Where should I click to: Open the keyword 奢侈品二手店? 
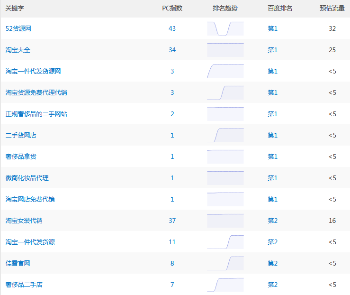click(24, 285)
